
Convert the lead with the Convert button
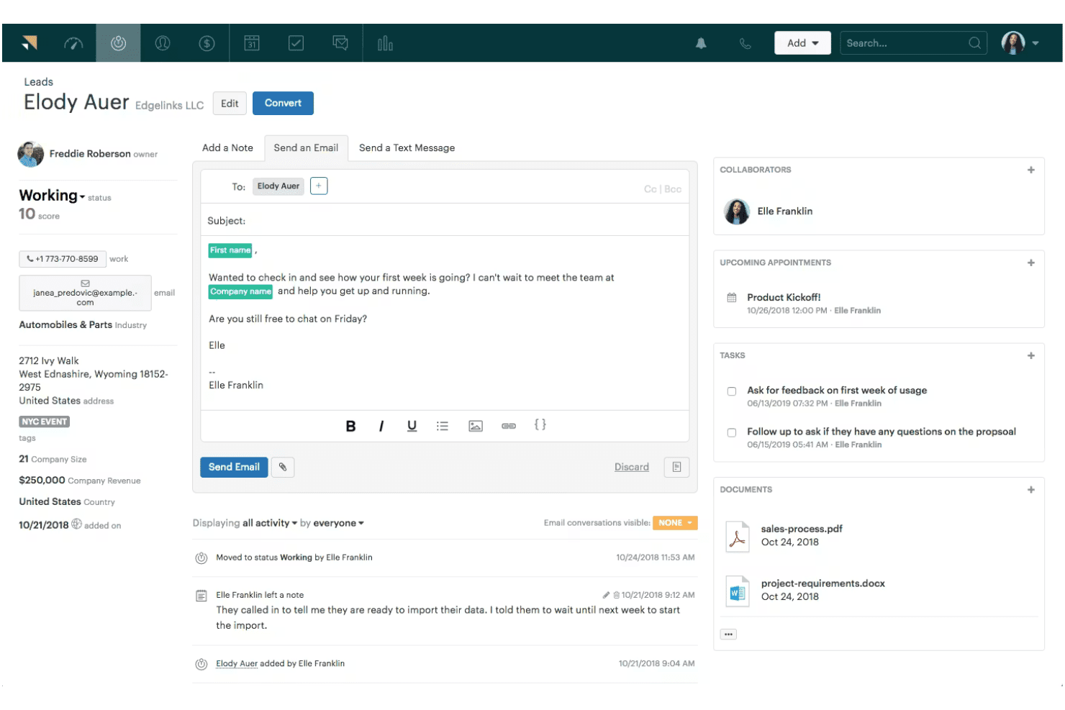click(283, 103)
